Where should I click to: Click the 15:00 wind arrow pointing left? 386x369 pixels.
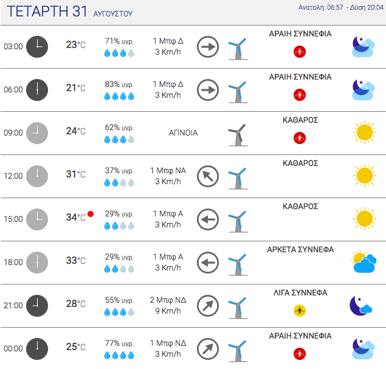click(208, 219)
